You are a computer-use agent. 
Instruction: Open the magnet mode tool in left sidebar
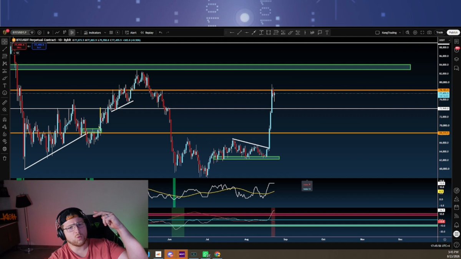click(5, 119)
